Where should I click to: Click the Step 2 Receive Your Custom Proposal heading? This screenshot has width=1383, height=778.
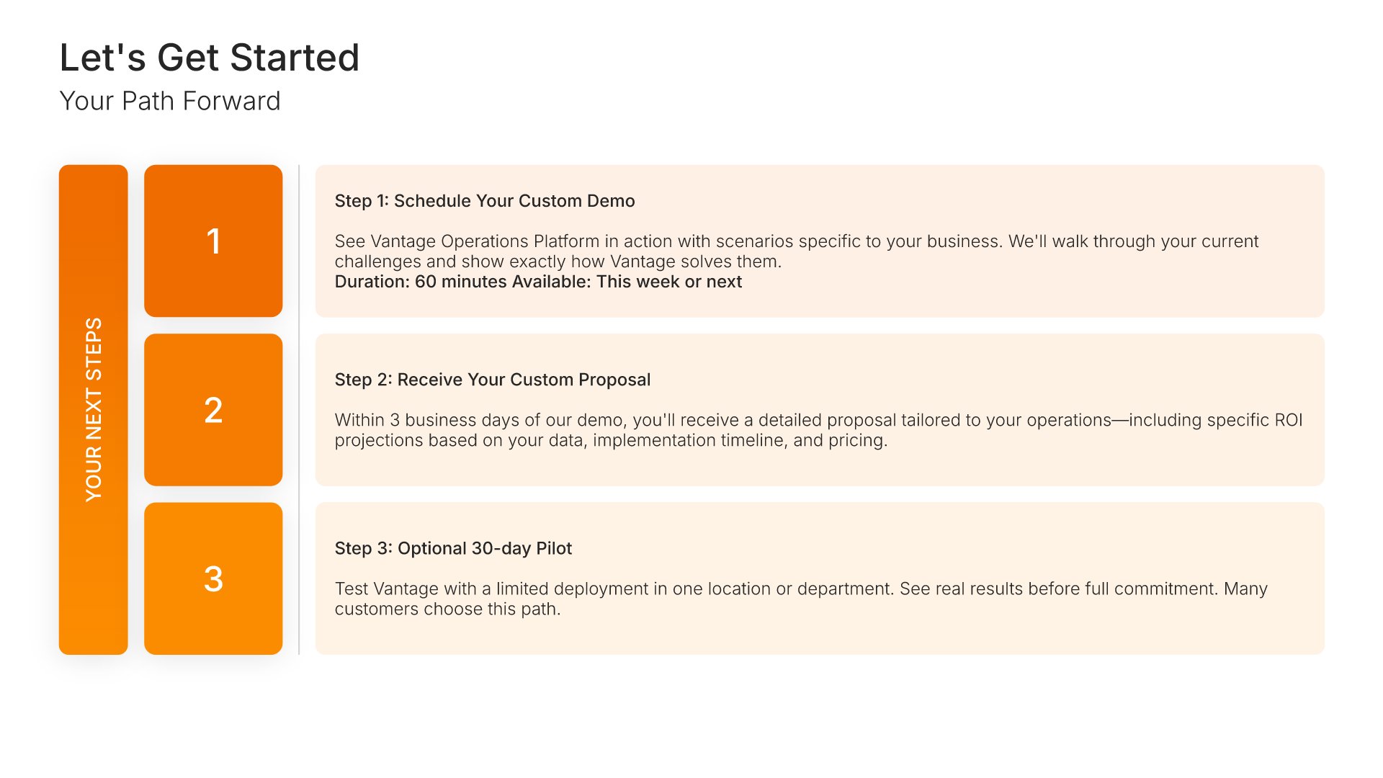493,380
